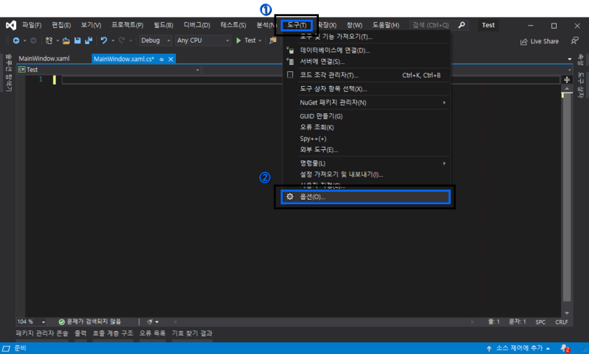The width and height of the screenshot is (589, 354).
Task: Select 데이터베이스에 연결(D)... menu item
Action: click(366, 50)
